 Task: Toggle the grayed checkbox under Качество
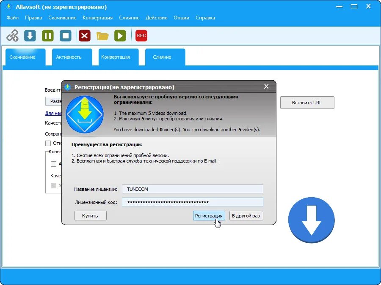53,185
